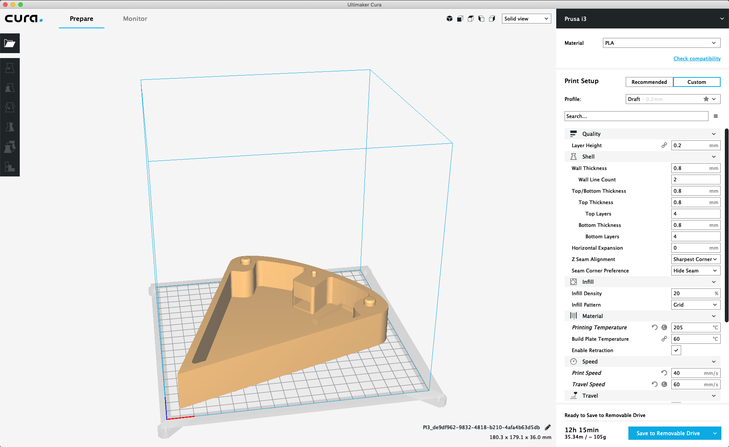
Task: Reset Print Speed with the revert arrow
Action: pyautogui.click(x=664, y=373)
